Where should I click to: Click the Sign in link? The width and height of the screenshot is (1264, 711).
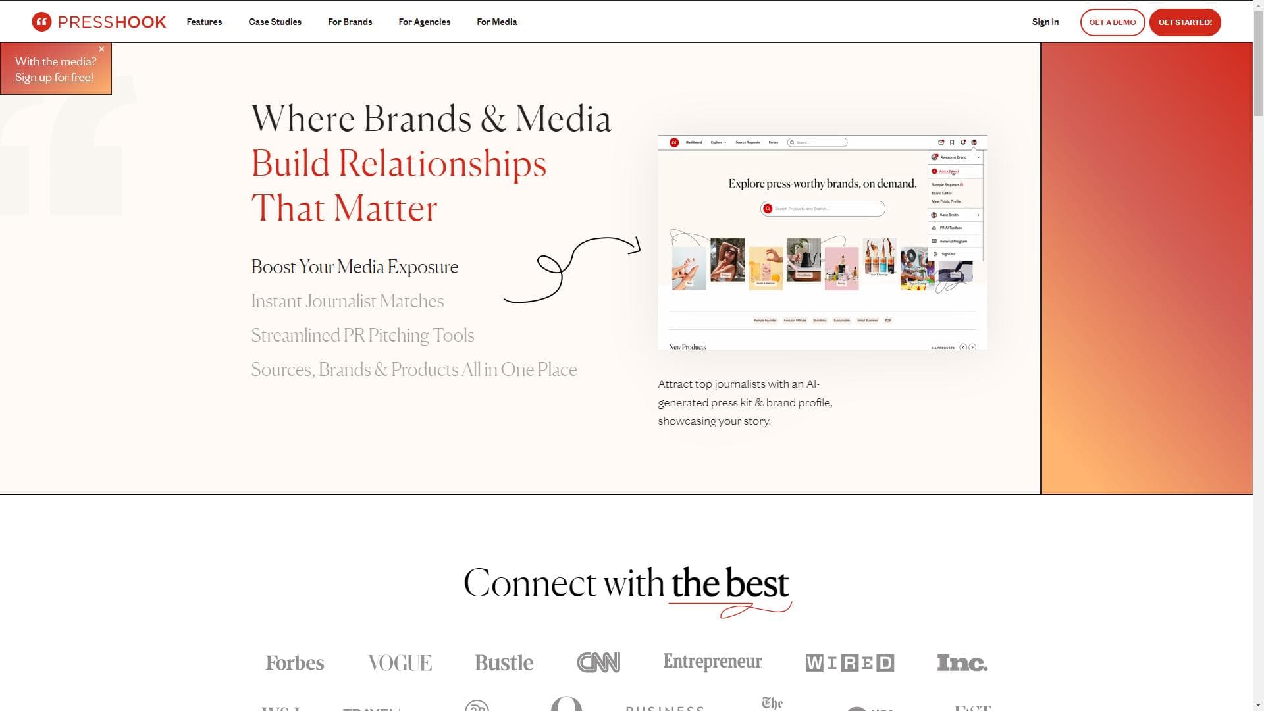click(1045, 22)
